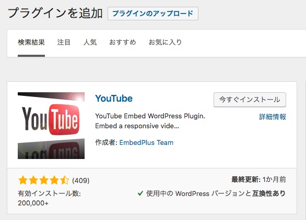The height and width of the screenshot is (220, 306).
Task: Select the 検索結果 tab
Action: click(31, 42)
